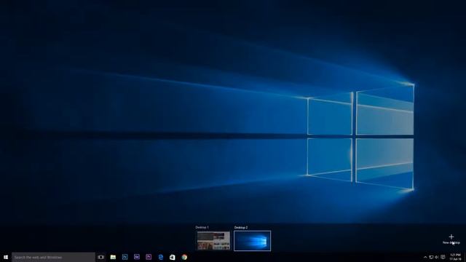The image size is (466, 262).
Task: Toggle the Task View button
Action: pos(100,257)
